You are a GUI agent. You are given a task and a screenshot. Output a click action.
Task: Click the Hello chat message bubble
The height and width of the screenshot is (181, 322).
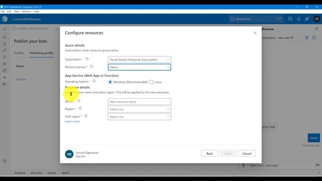click(313, 138)
